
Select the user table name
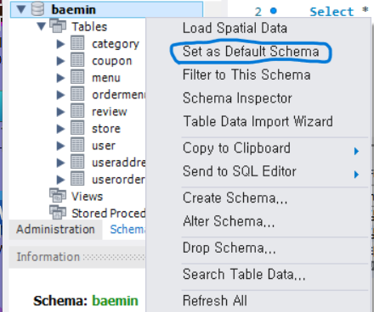104,146
